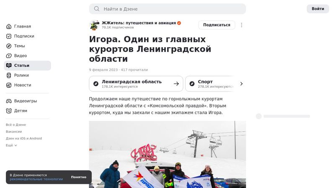Open the Видео section

coord(27,56)
